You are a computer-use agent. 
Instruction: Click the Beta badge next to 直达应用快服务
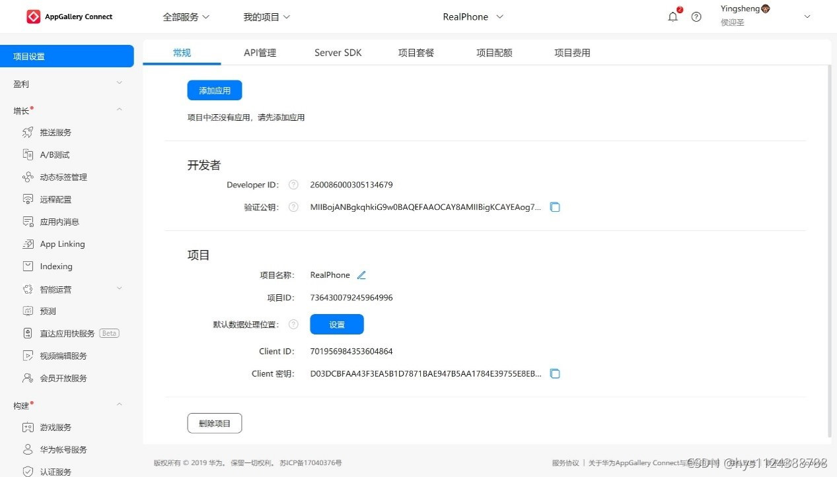point(110,333)
